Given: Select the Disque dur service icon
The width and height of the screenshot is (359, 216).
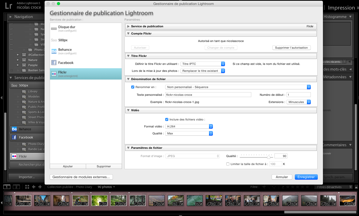Looking at the screenshot, I should tap(54, 29).
